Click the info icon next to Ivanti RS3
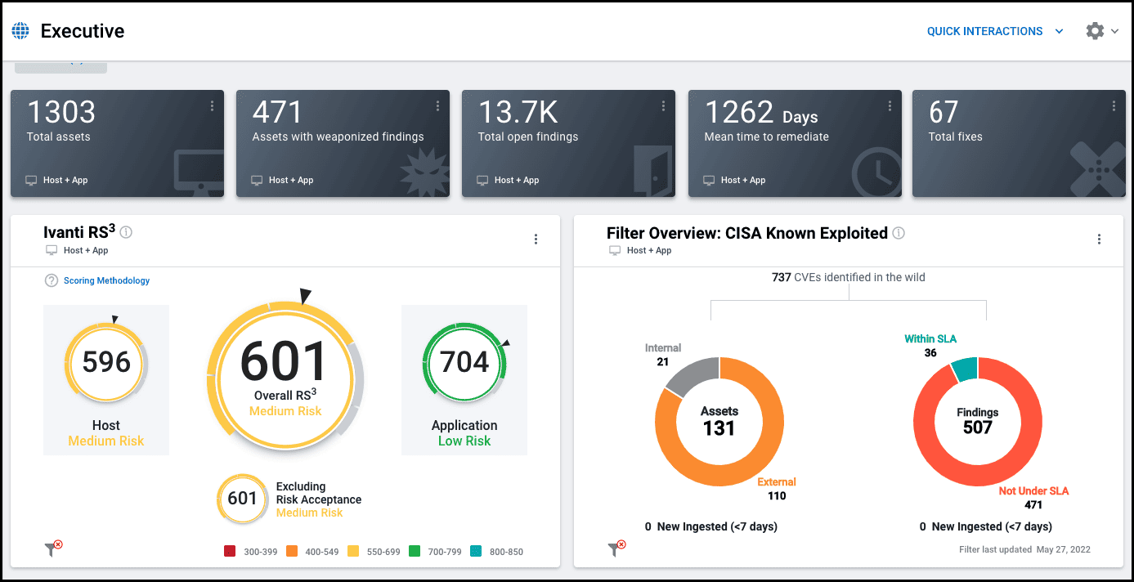 [x=126, y=231]
